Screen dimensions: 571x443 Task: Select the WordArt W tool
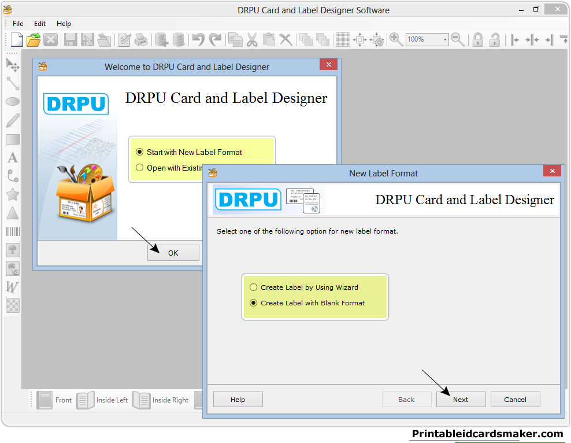(x=12, y=287)
